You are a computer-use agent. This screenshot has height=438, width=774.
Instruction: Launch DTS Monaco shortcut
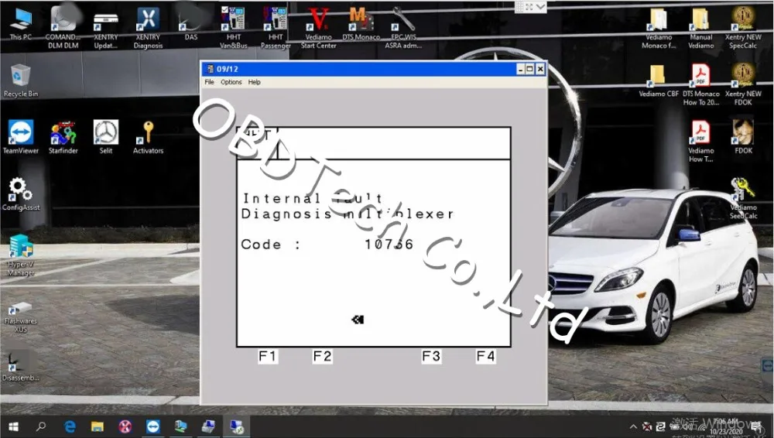coord(361,24)
